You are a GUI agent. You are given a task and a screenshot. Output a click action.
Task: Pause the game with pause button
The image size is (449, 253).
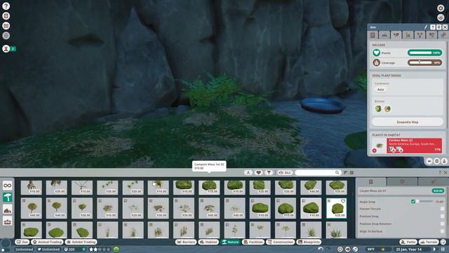(x=443, y=249)
